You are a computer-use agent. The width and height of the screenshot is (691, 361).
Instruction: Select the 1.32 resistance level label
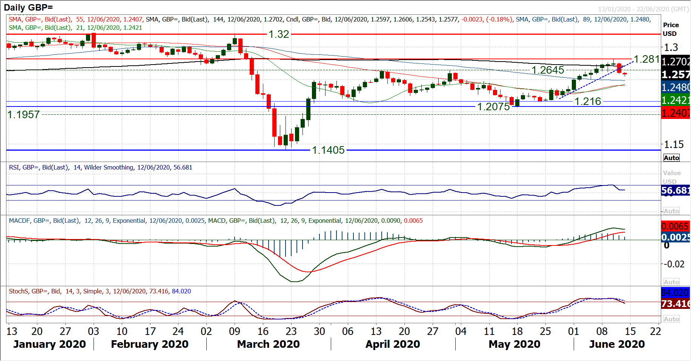279,34
